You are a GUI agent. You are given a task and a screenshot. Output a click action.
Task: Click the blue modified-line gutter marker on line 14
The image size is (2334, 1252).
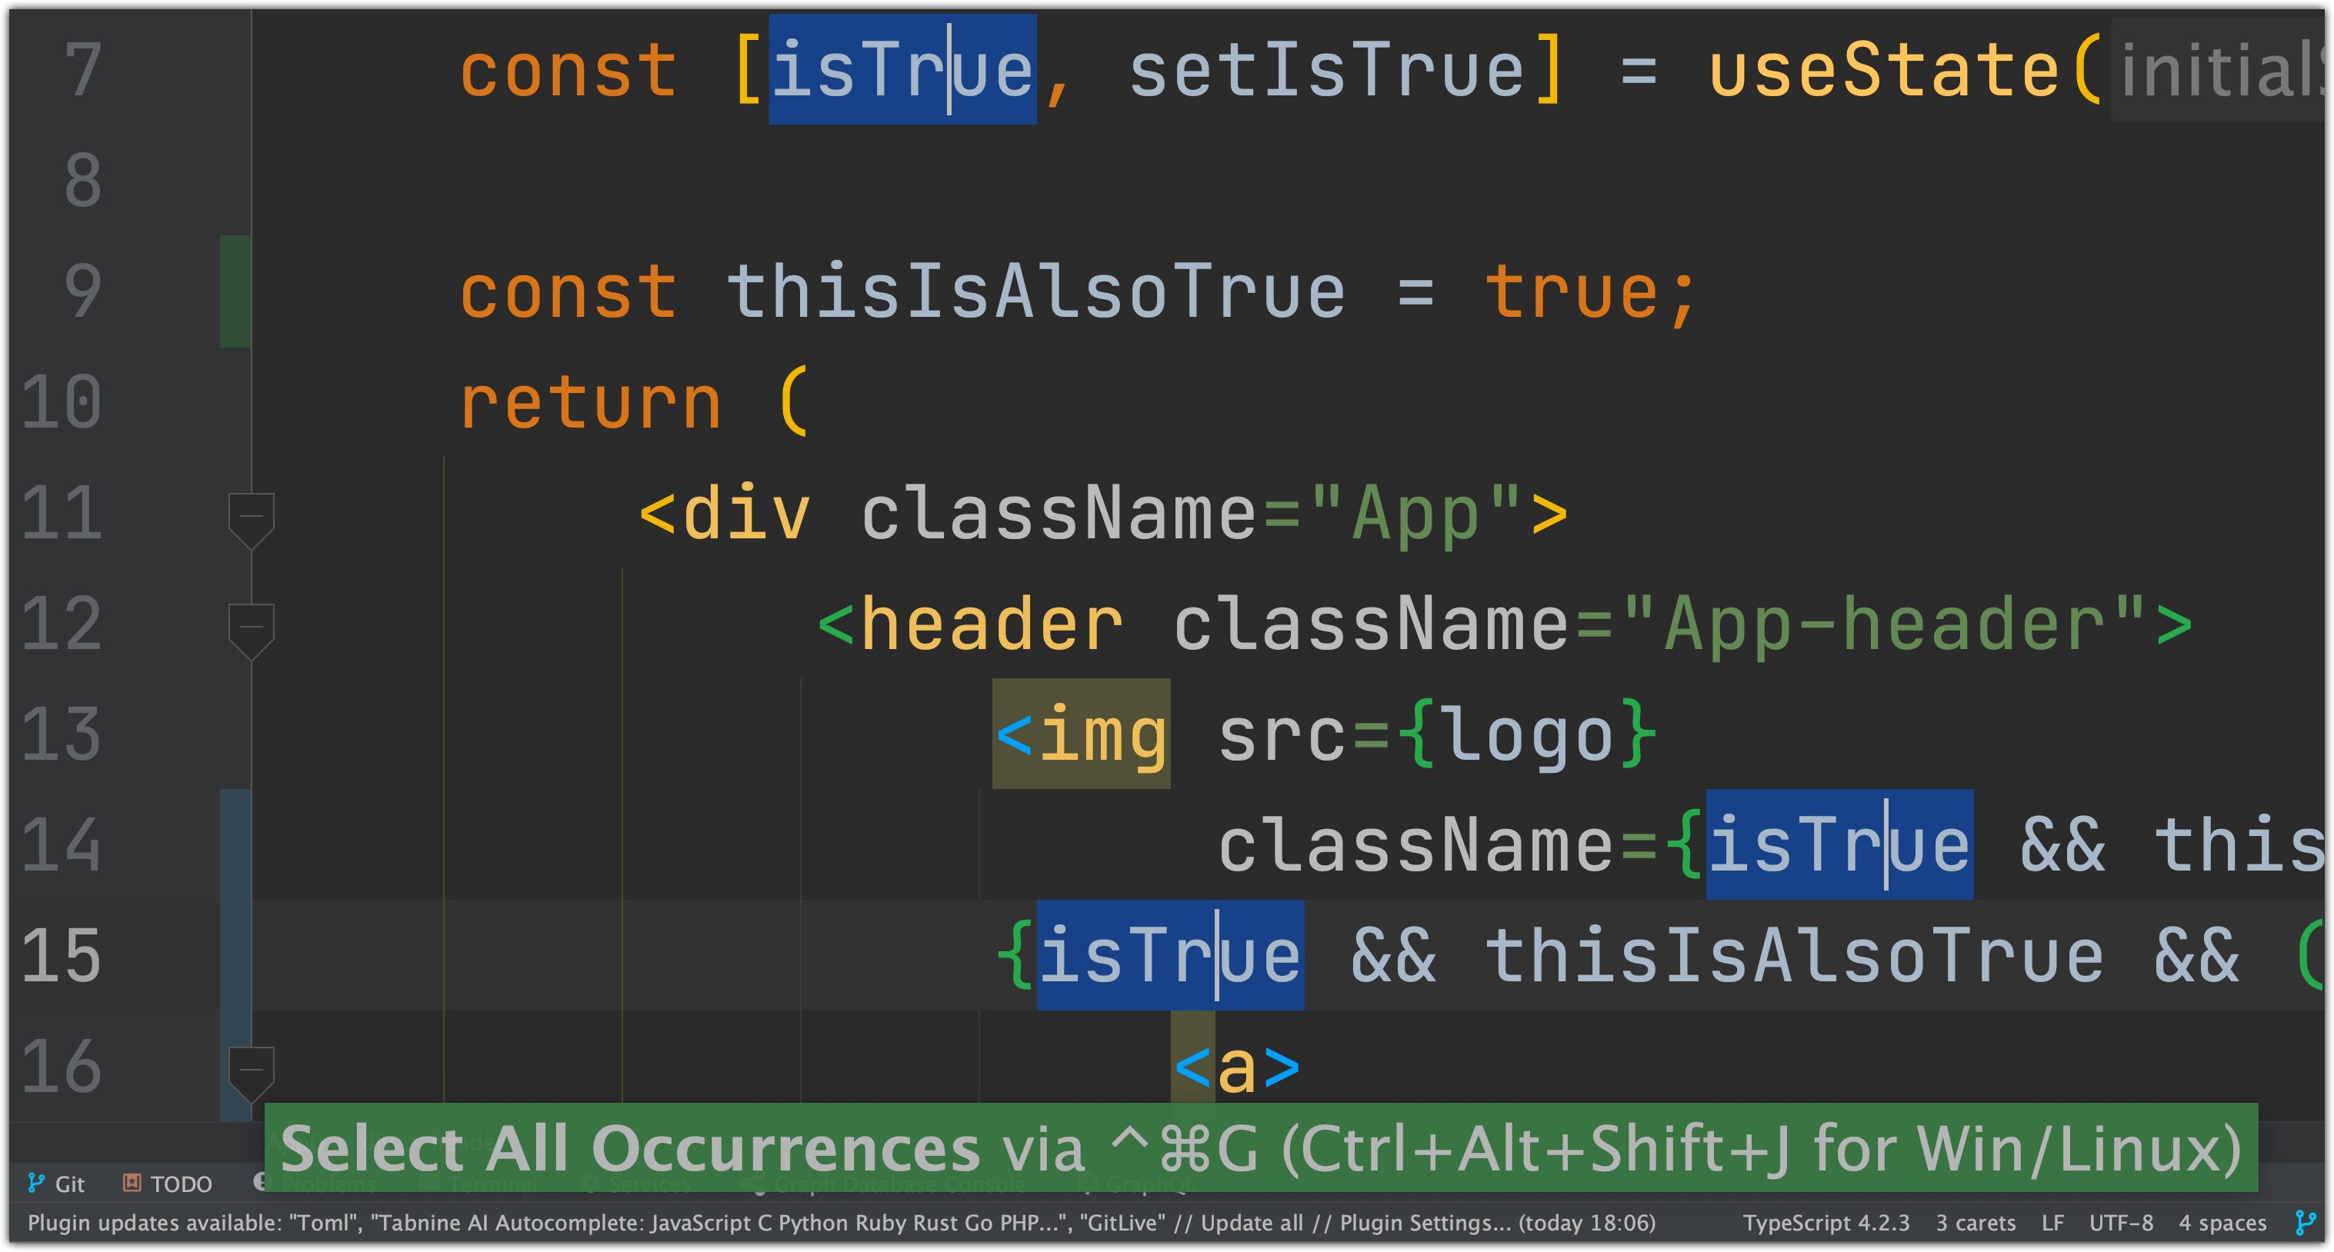(x=235, y=844)
